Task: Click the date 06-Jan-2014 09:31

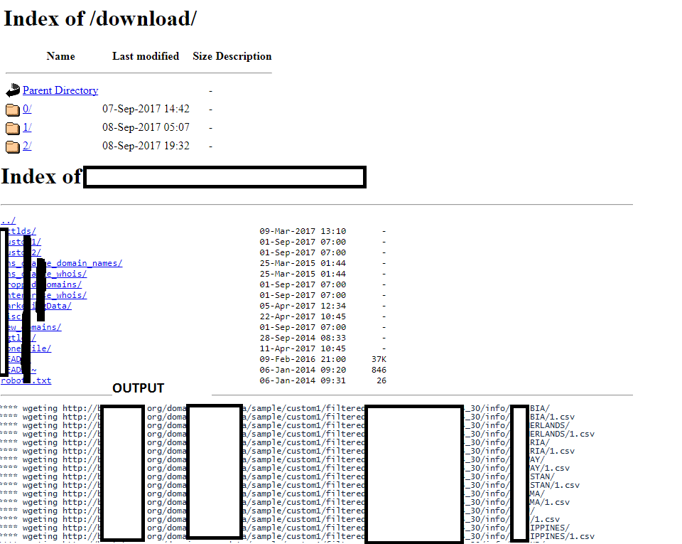Action: pyautogui.click(x=303, y=380)
